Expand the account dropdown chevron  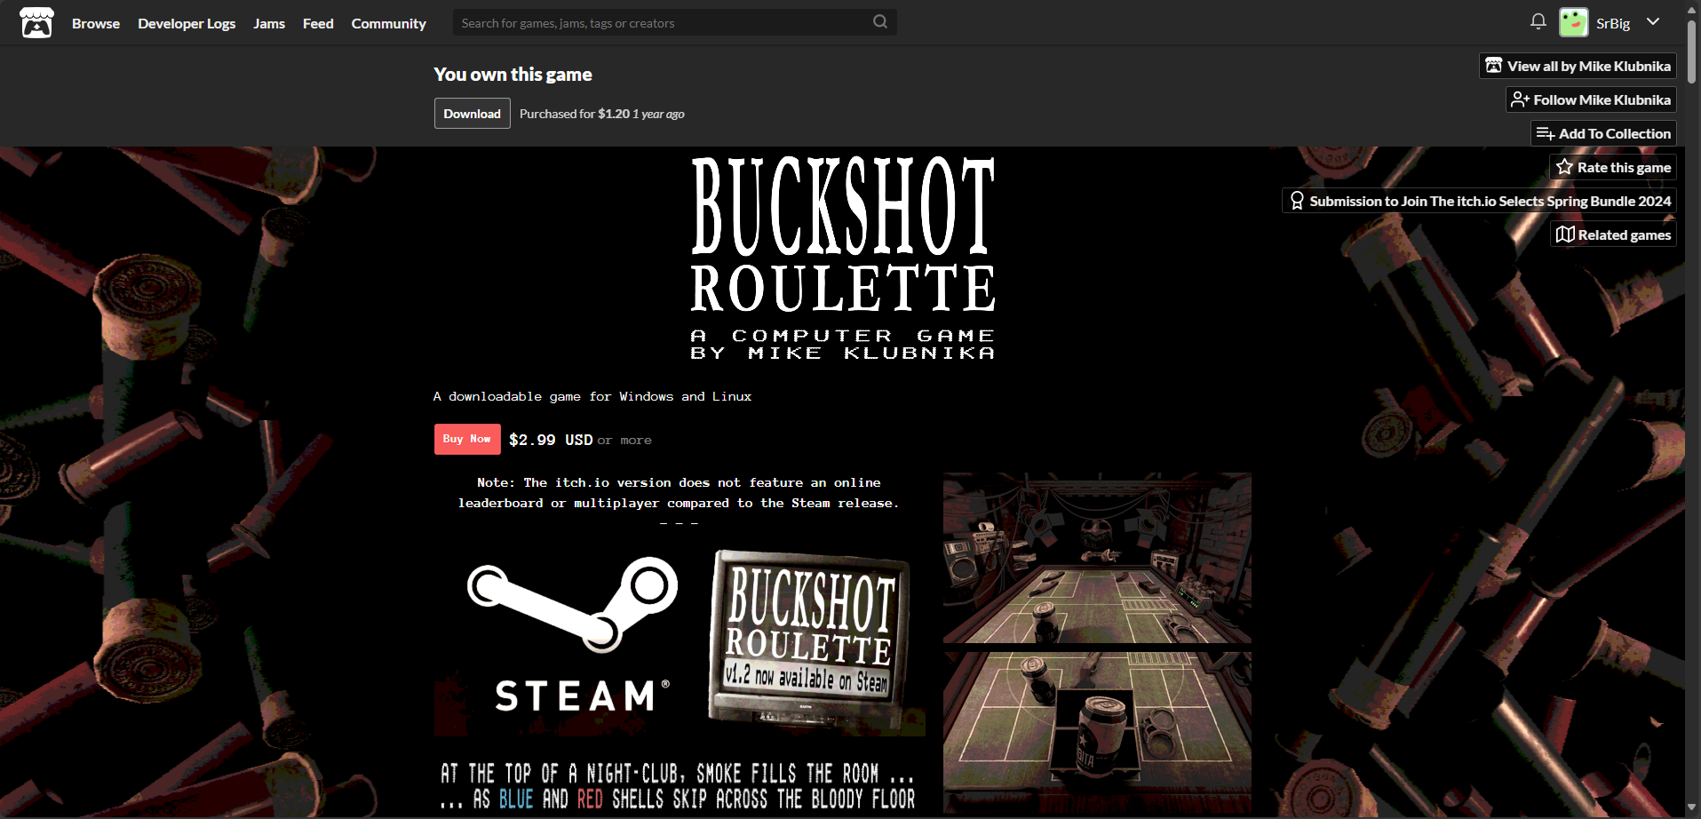point(1653,22)
